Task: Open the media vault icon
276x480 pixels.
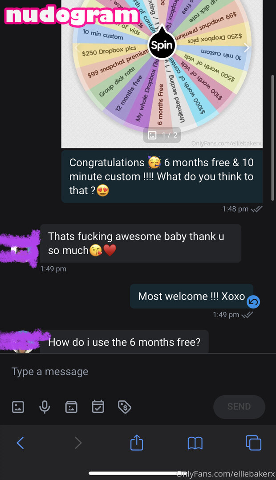Action: point(71,407)
